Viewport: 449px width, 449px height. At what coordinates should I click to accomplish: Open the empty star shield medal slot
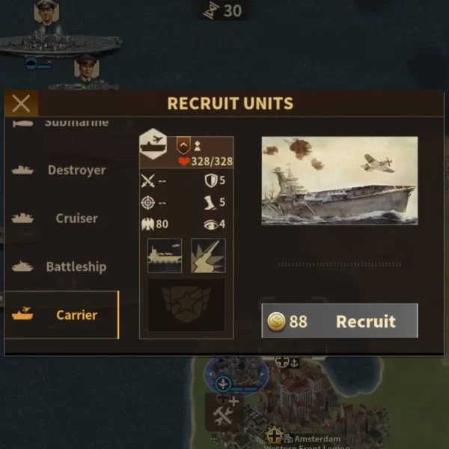click(186, 305)
